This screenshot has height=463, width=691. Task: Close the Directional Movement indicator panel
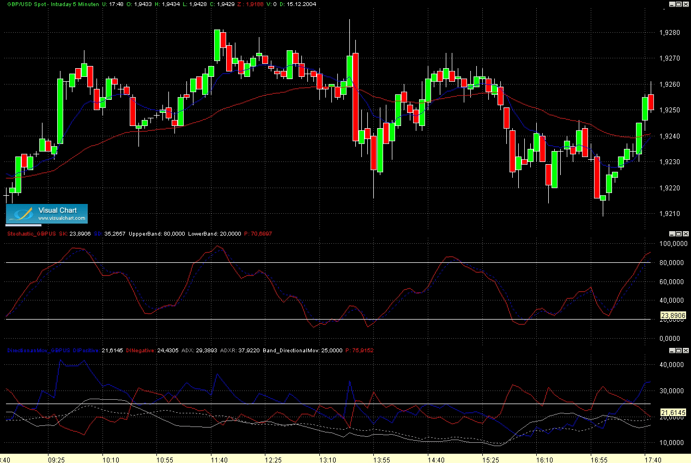point(686,350)
